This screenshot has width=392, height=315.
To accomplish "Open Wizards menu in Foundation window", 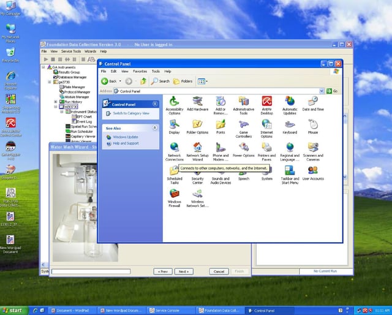I will pyautogui.click(x=90, y=51).
